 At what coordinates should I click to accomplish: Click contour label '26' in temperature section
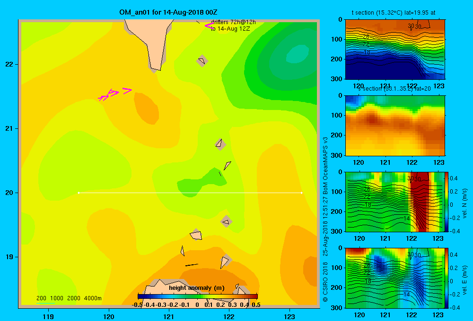[x=366, y=37]
